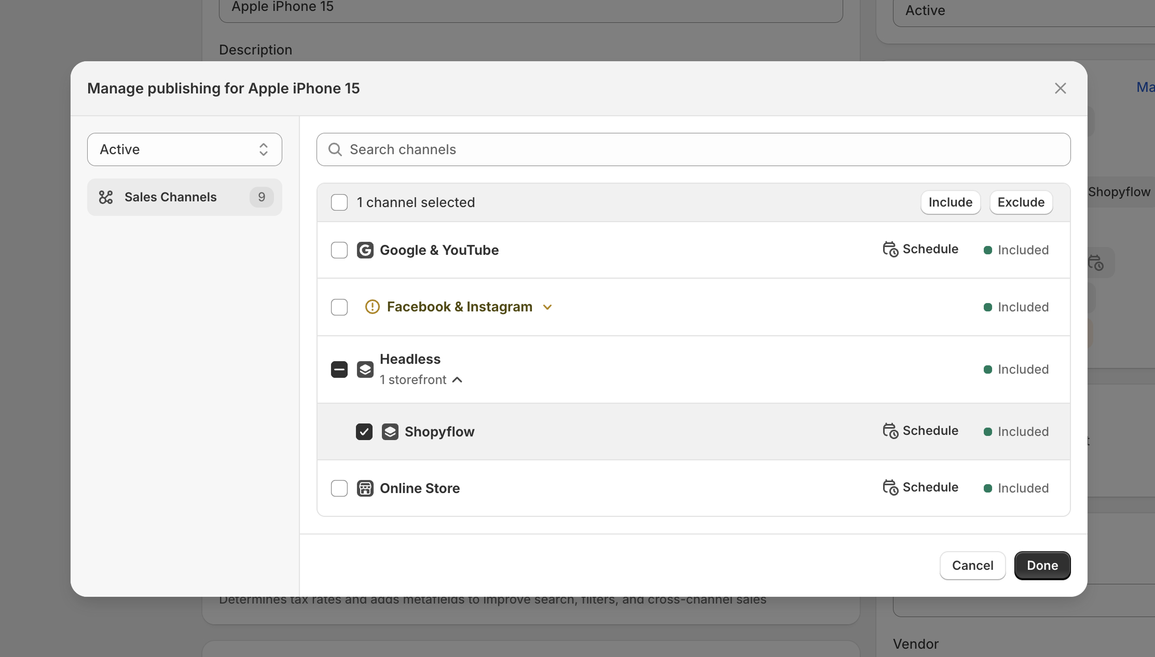Click the search magnifier icon
1155x657 pixels.
[335, 149]
